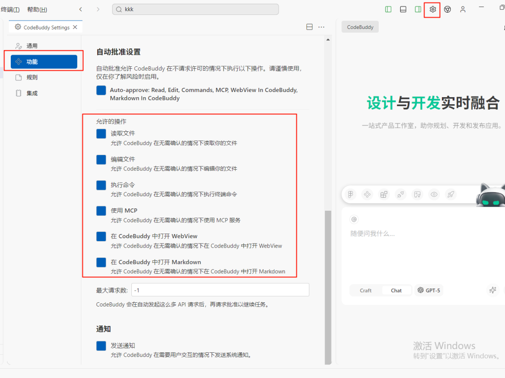This screenshot has width=505, height=378.
Task: Close the CodeBuddy Settings tab
Action: click(x=75, y=28)
